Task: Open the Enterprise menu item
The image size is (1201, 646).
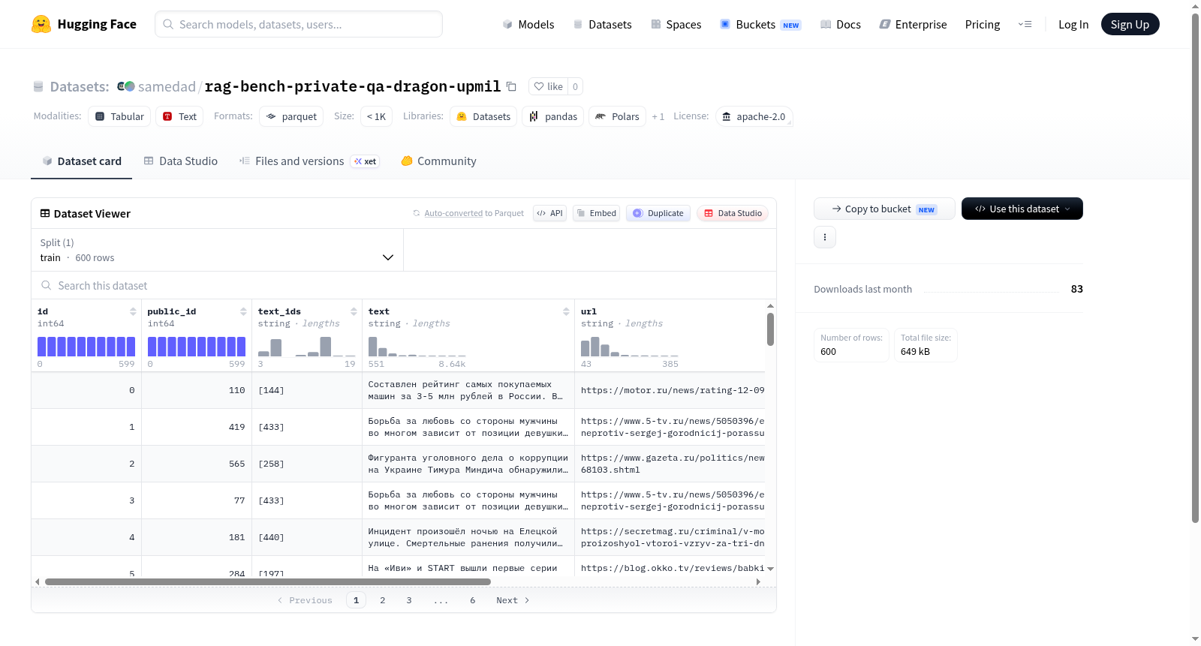Action: pos(913,24)
